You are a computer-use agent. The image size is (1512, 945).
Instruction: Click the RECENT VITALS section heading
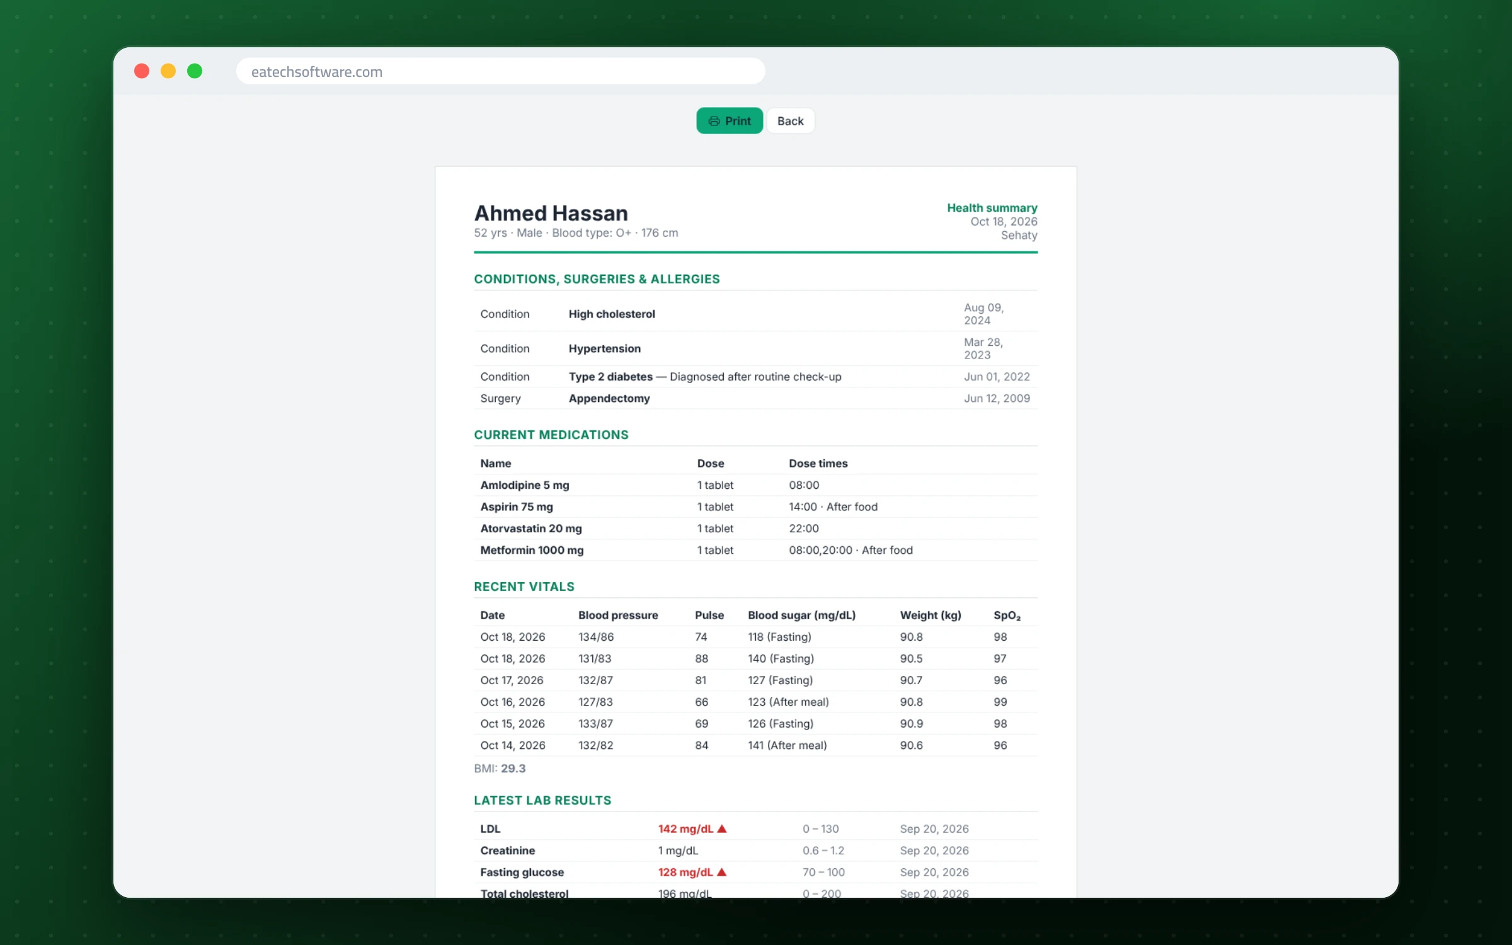(524, 587)
